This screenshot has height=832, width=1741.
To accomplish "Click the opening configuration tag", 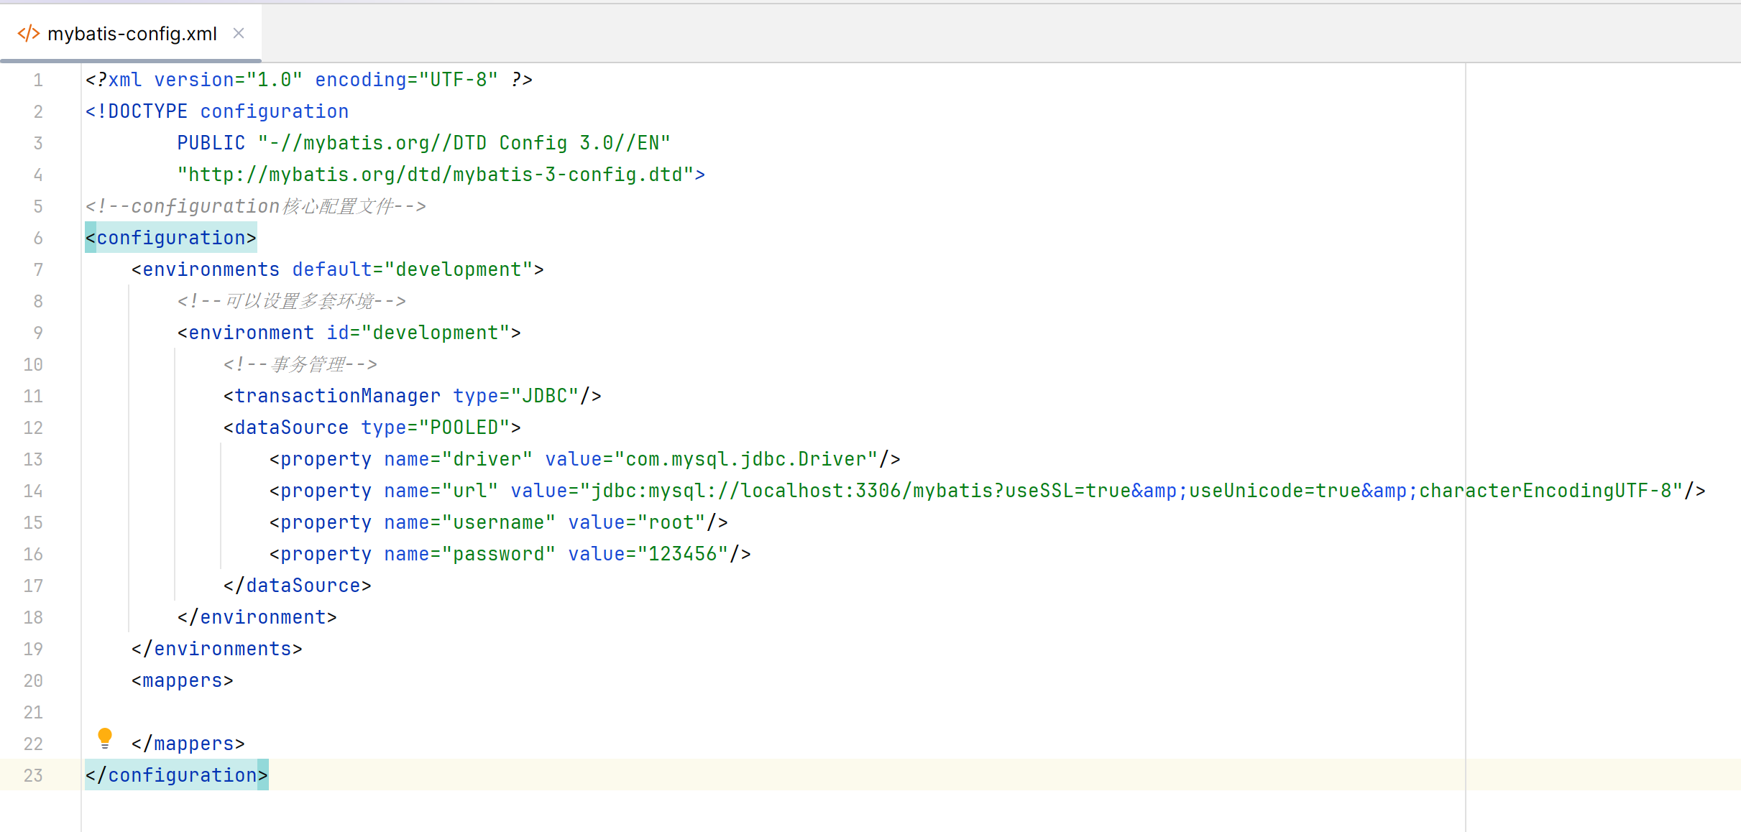I will (171, 238).
